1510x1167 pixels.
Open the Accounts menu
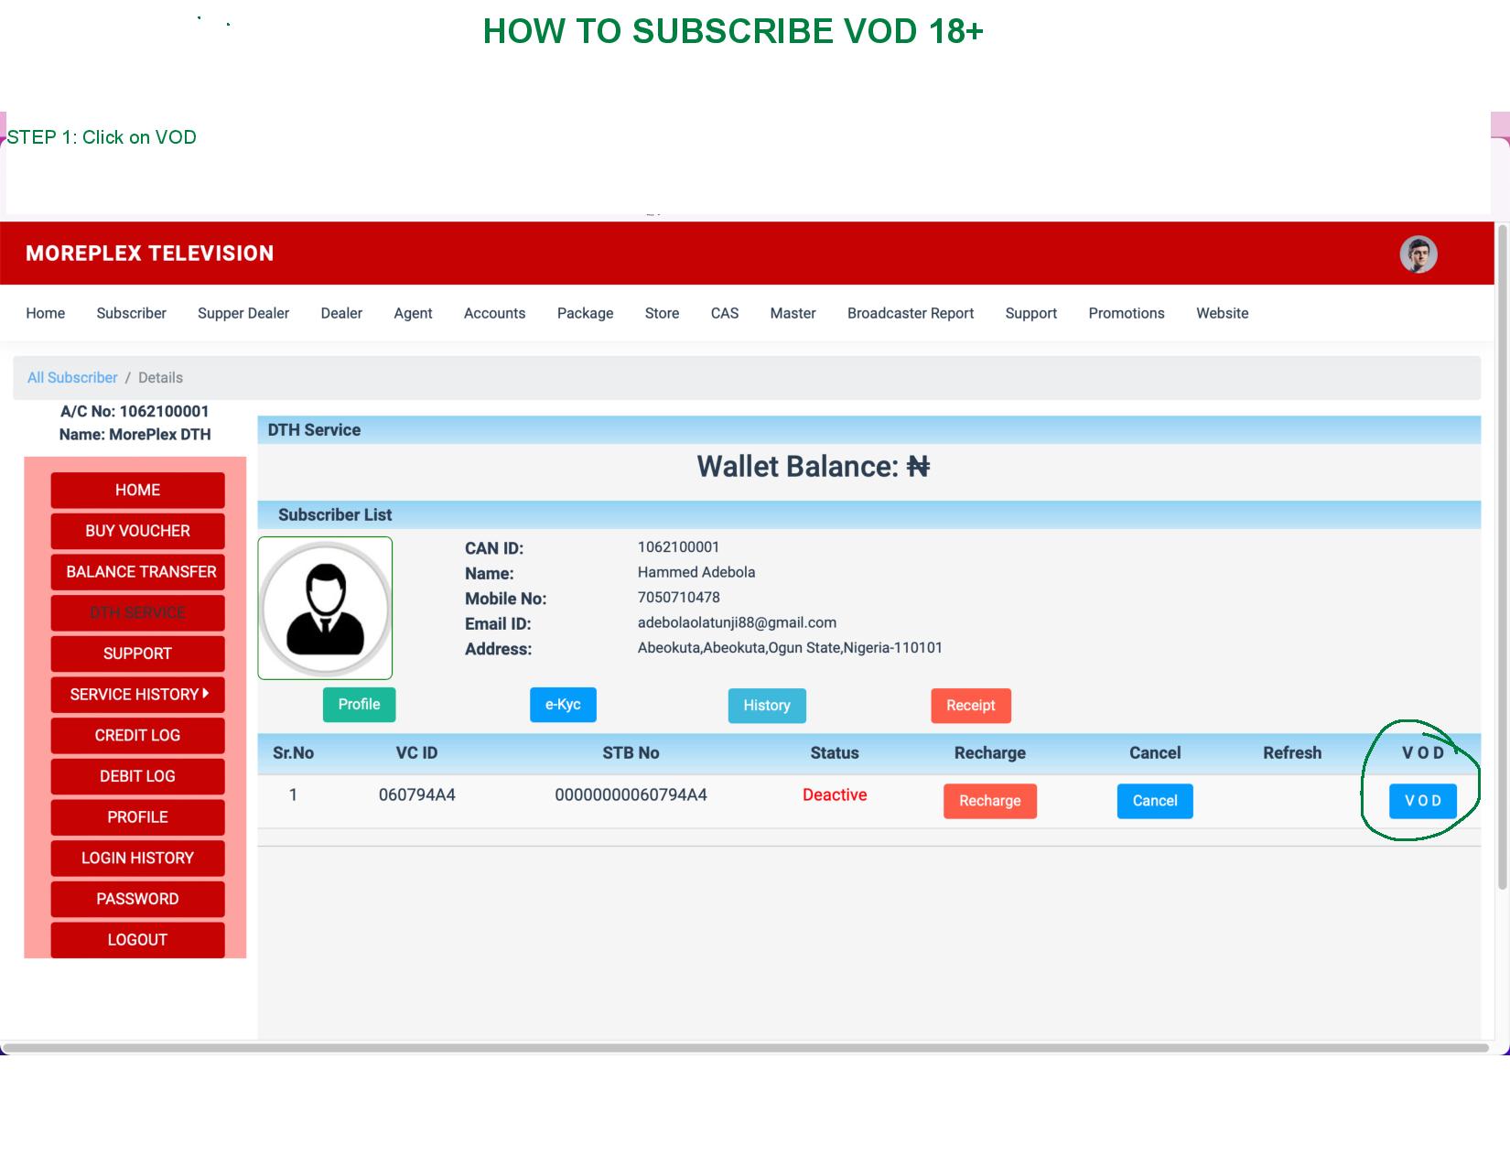click(x=494, y=313)
